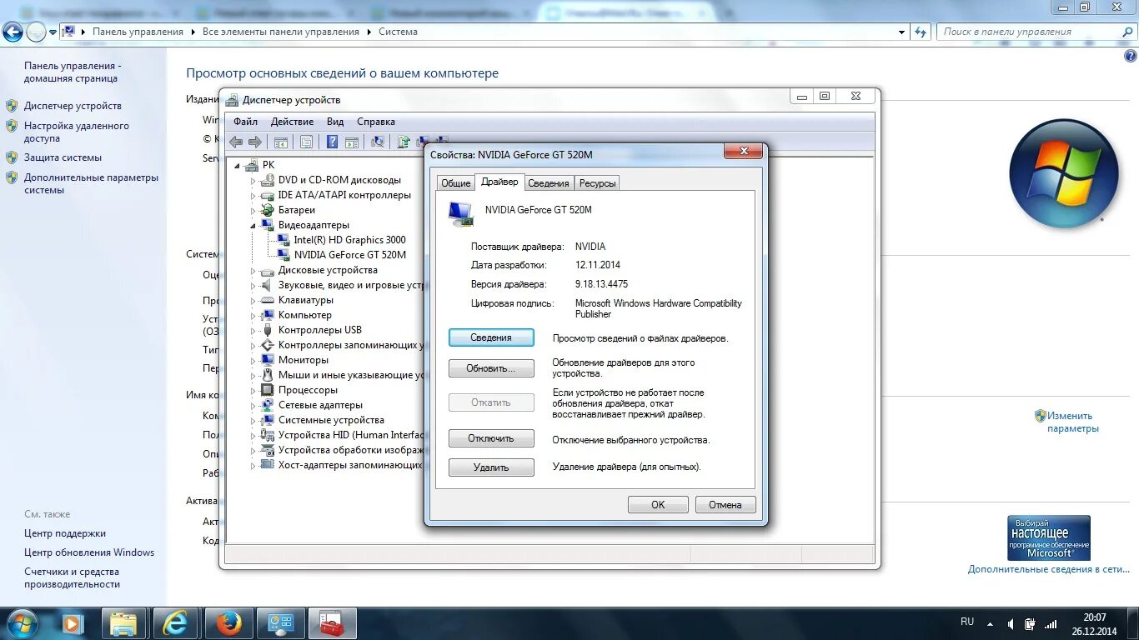Expand the Мониторы node
The image size is (1139, 640).
click(253, 360)
